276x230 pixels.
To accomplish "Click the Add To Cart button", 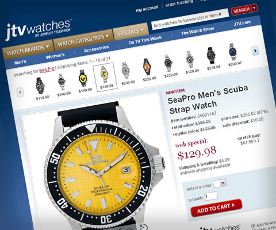I will coord(216,208).
